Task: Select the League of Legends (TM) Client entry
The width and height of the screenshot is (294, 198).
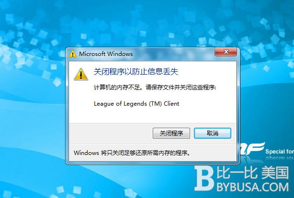Action: [136, 104]
